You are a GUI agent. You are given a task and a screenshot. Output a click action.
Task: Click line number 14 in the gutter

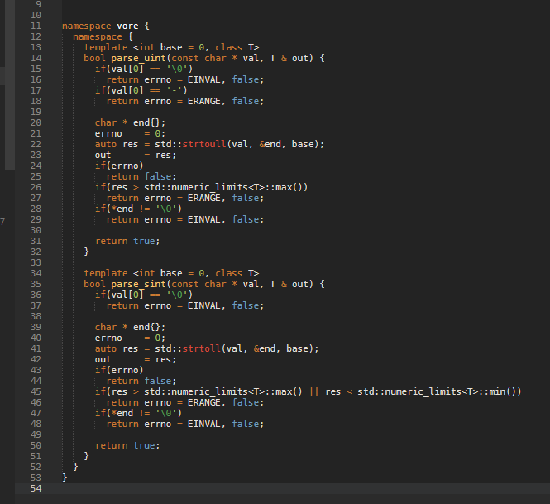click(35, 58)
